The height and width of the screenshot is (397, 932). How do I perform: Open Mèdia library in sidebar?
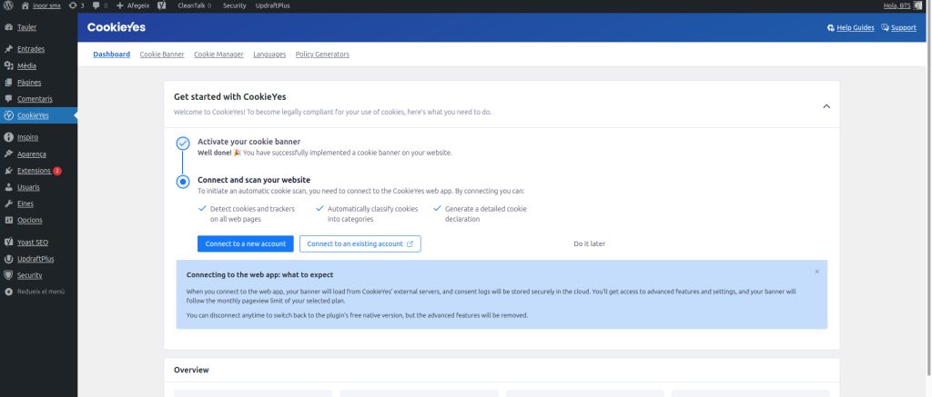click(27, 65)
